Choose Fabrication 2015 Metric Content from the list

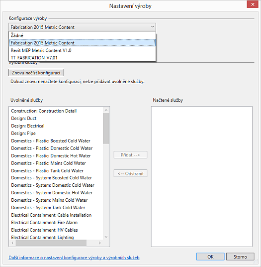[82, 43]
